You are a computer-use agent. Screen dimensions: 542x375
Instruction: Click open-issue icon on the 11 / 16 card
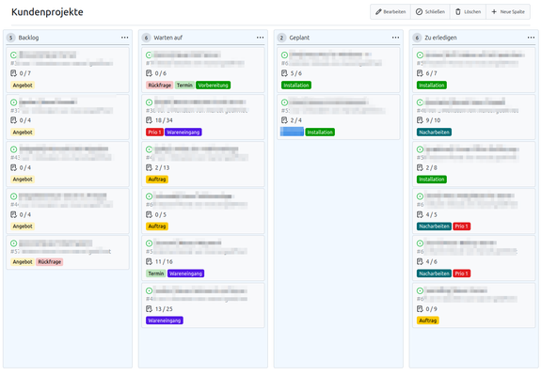[x=149, y=243]
